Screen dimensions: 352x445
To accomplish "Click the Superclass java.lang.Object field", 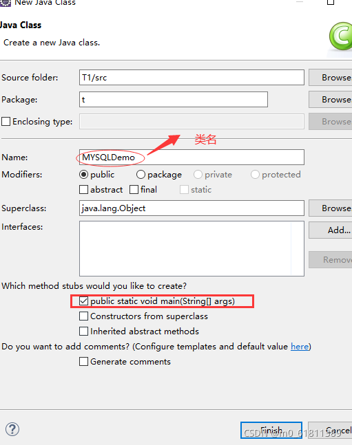I will click(191, 208).
